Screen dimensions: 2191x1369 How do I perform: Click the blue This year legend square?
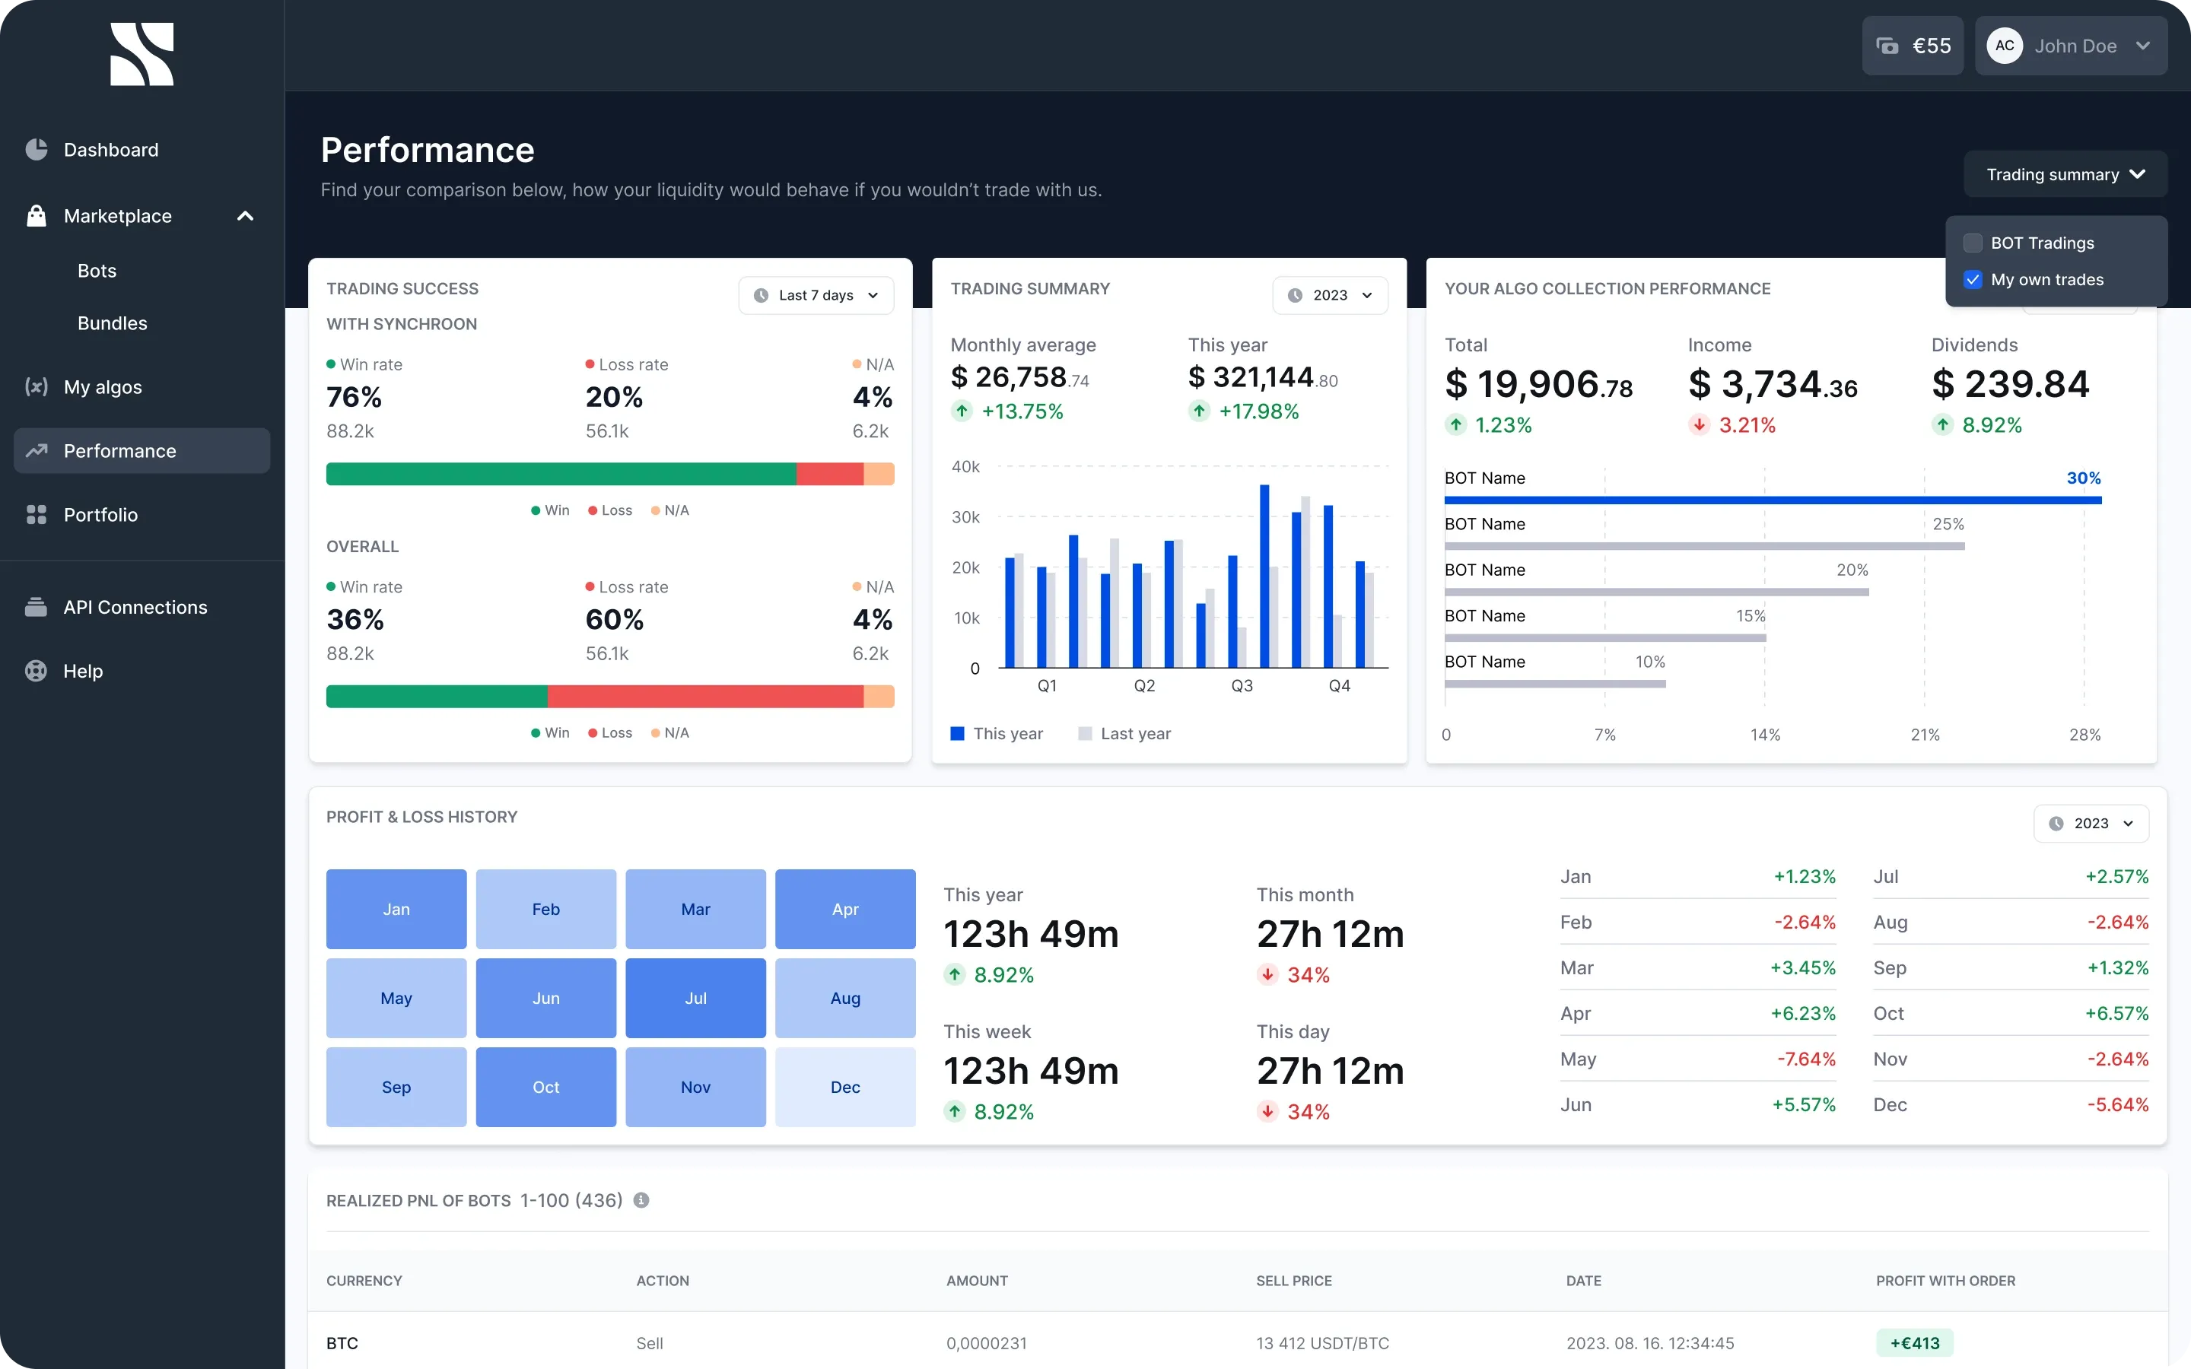point(957,733)
